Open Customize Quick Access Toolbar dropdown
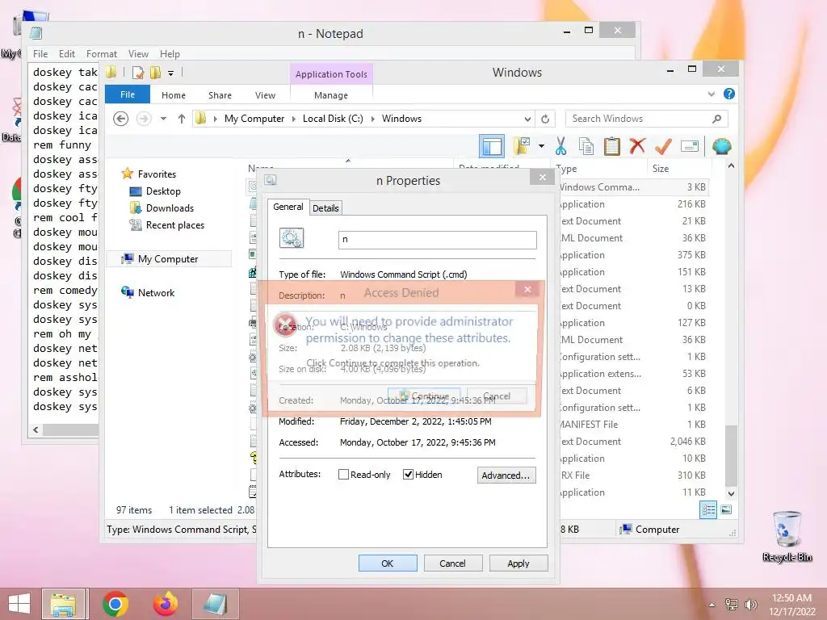This screenshot has height=620, width=827. (x=171, y=73)
